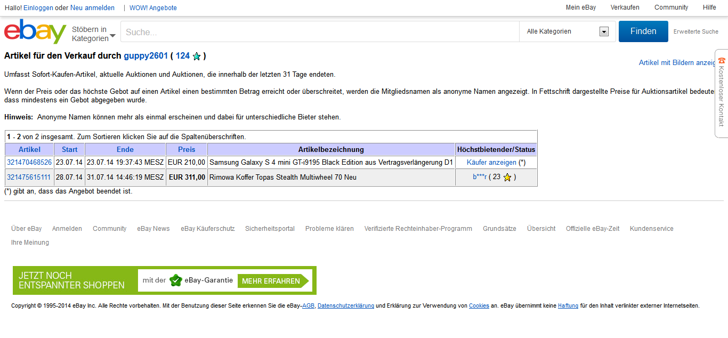The width and height of the screenshot is (728, 338).
Task: Open Erweiterte Suche link
Action: click(696, 31)
